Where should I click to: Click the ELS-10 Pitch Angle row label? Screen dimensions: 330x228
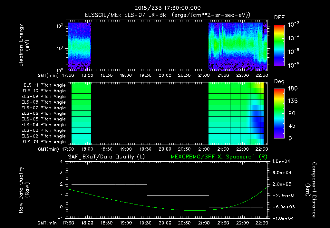pyautogui.click(x=44, y=91)
